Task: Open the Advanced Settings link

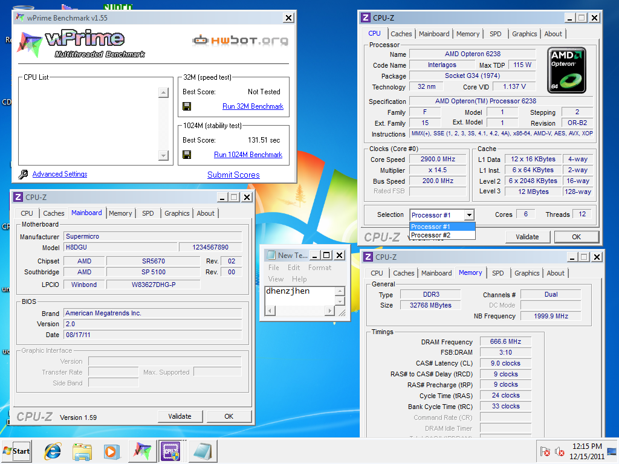Action: 60,174
